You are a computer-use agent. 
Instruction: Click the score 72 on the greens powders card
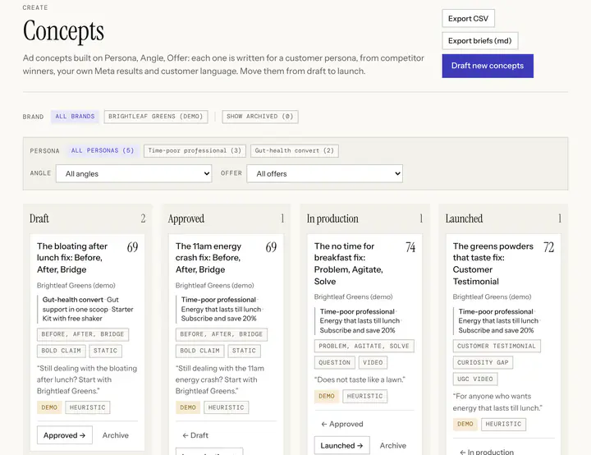click(549, 247)
